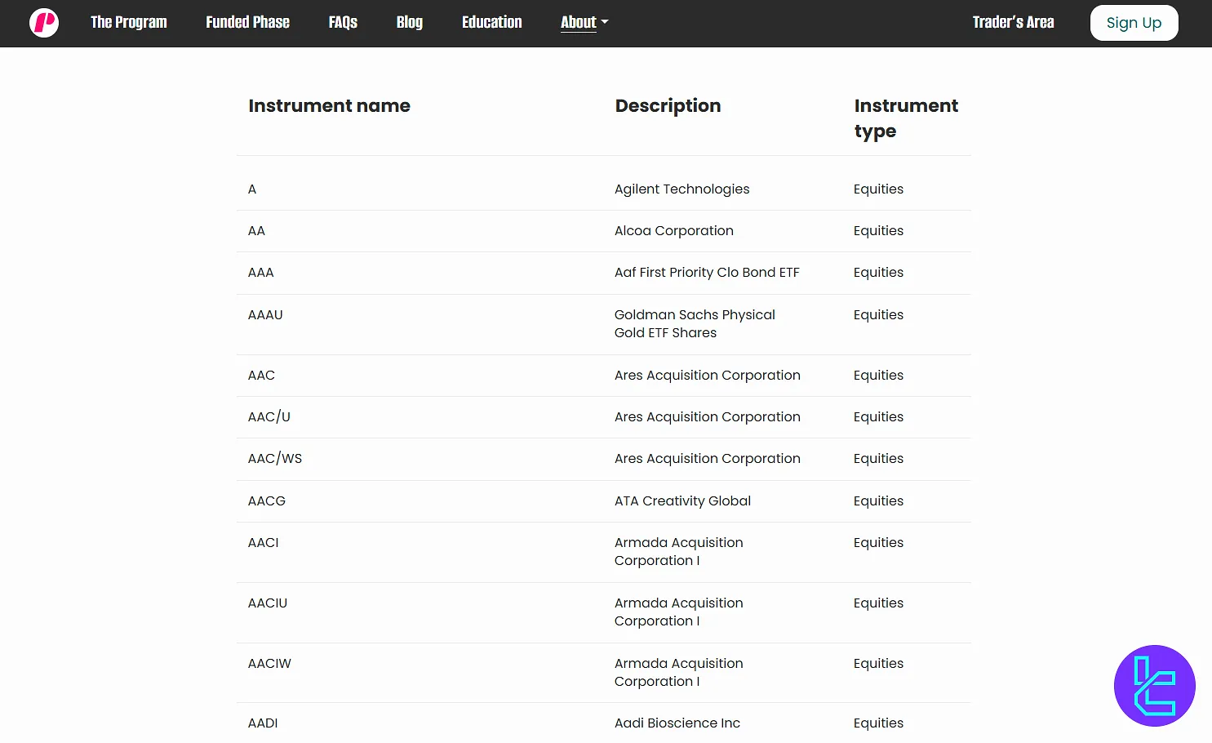Click Armada Acquisition Corporation I in AACIU row

(678, 612)
